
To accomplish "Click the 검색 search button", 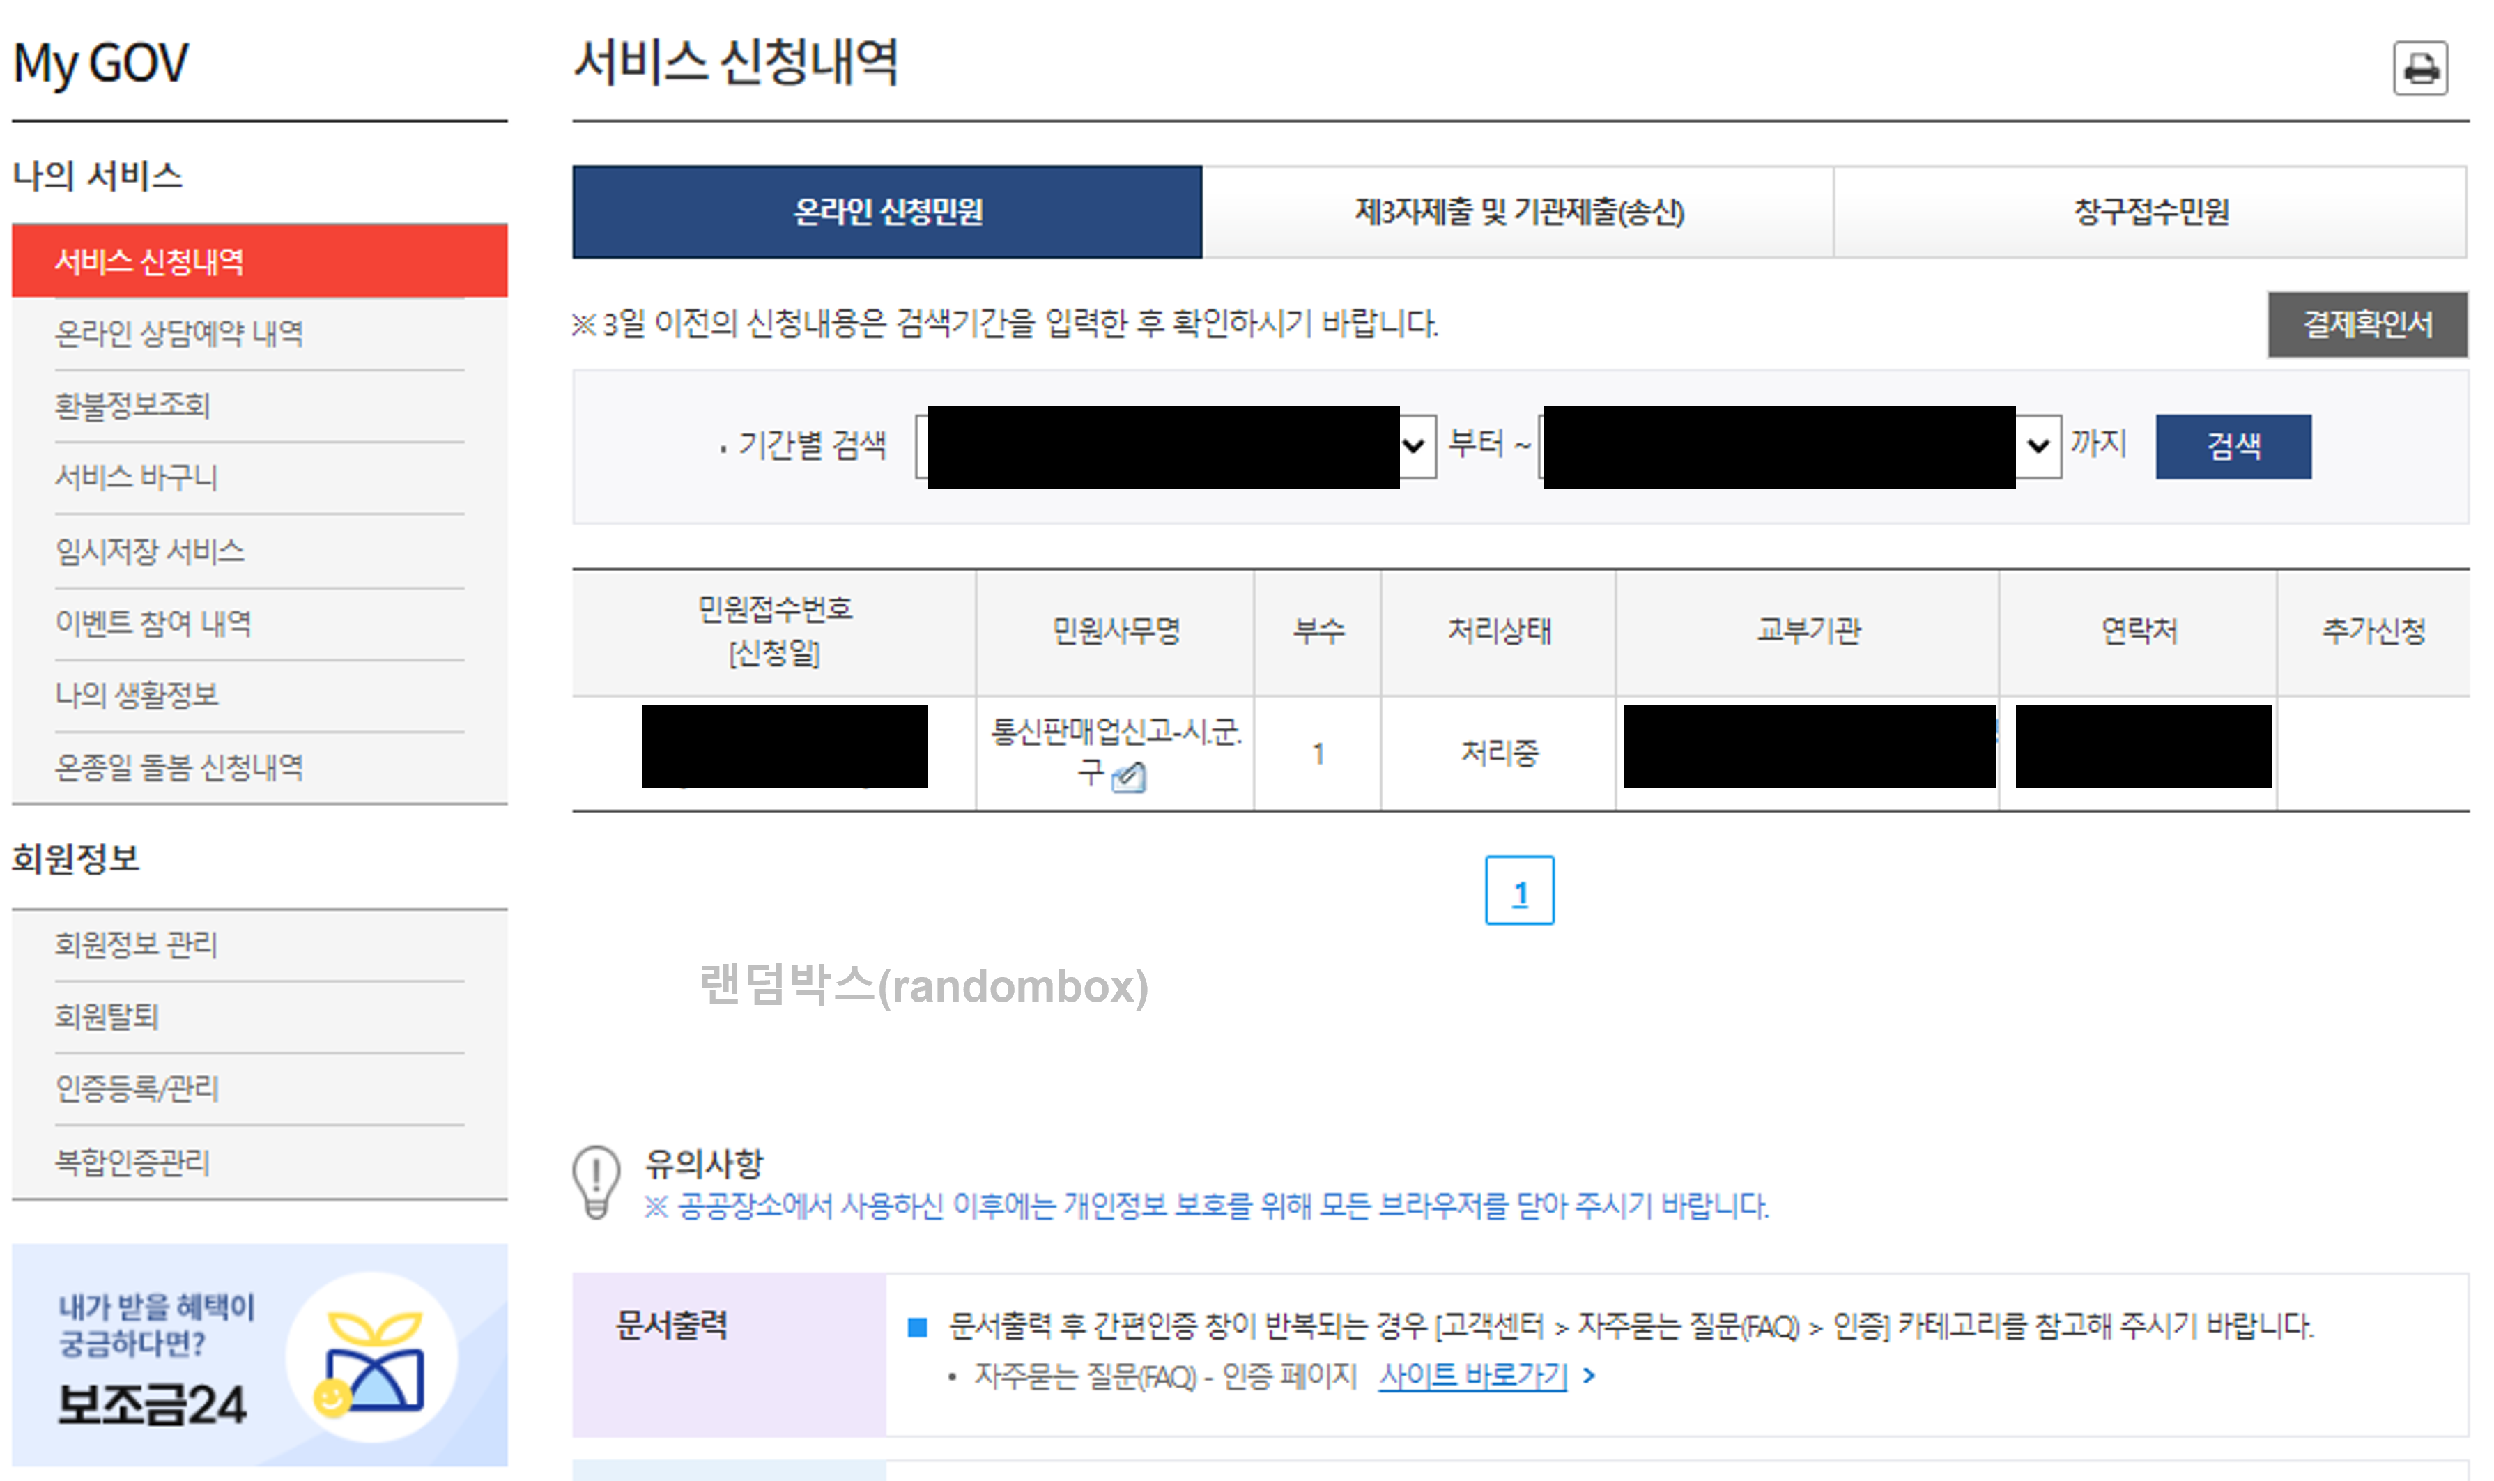I will (2233, 446).
